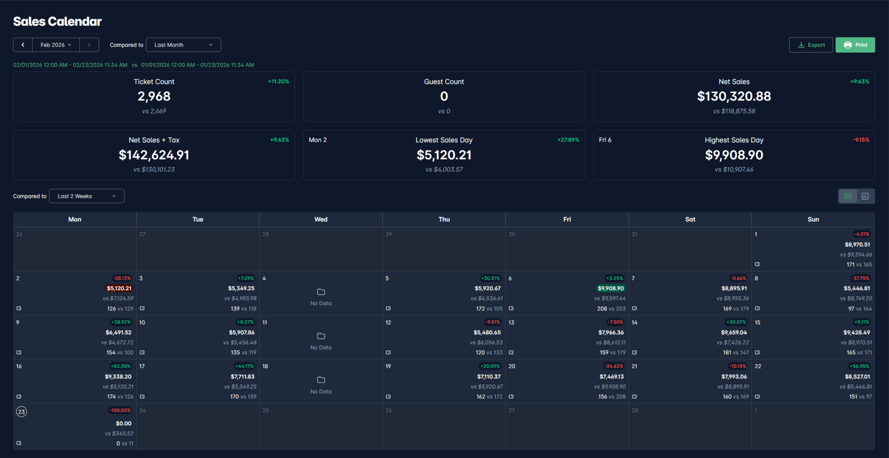Click the ticket icon on day 7

pos(634,308)
